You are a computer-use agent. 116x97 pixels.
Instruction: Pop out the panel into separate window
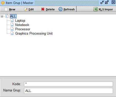pos(107,2)
